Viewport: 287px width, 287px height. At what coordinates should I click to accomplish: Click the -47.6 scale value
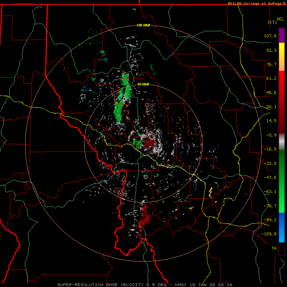click(270, 178)
